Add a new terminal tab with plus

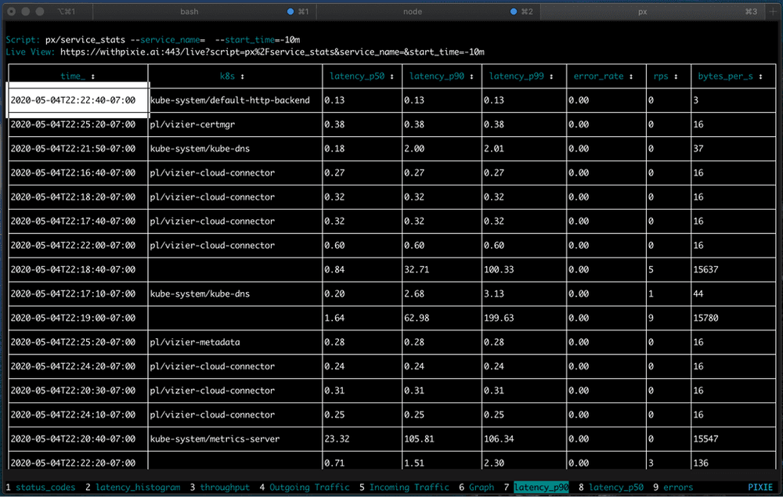773,12
